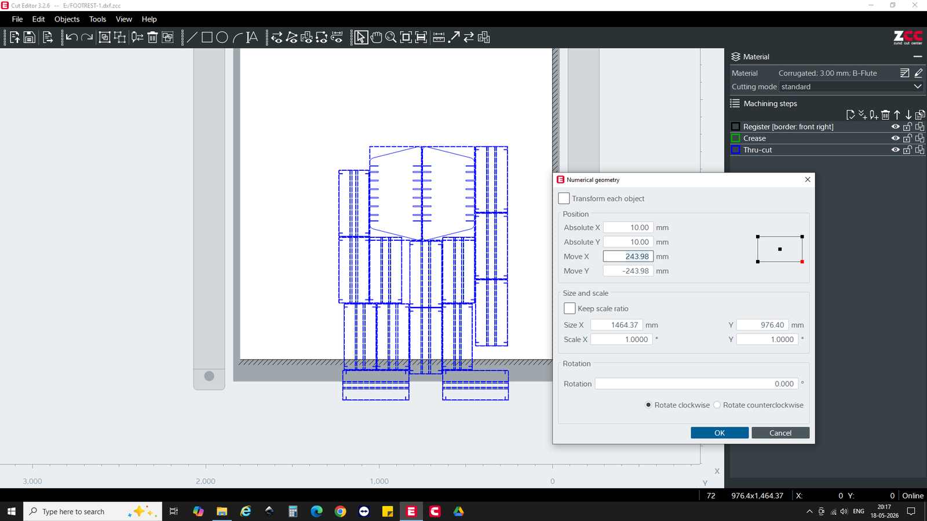This screenshot has height=521, width=927.
Task: Click the zoom to fit icon
Action: click(x=406, y=38)
